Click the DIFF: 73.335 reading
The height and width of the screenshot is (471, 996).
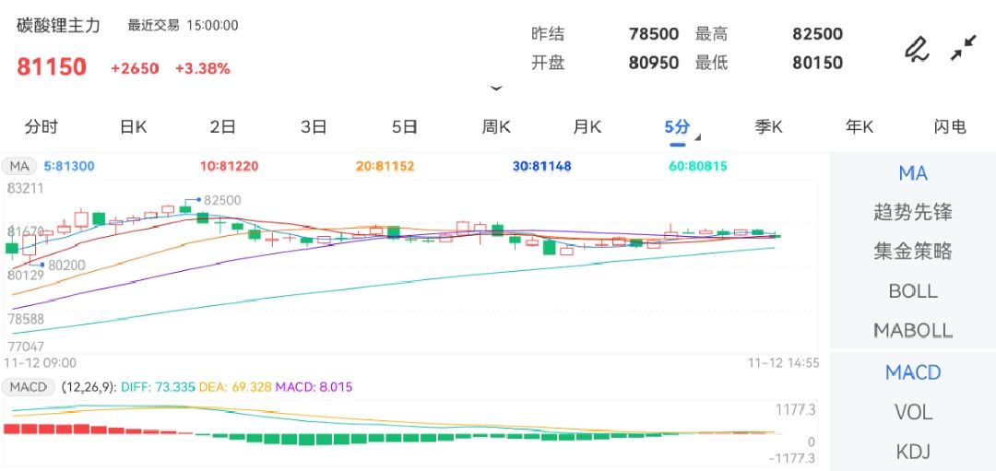click(158, 386)
